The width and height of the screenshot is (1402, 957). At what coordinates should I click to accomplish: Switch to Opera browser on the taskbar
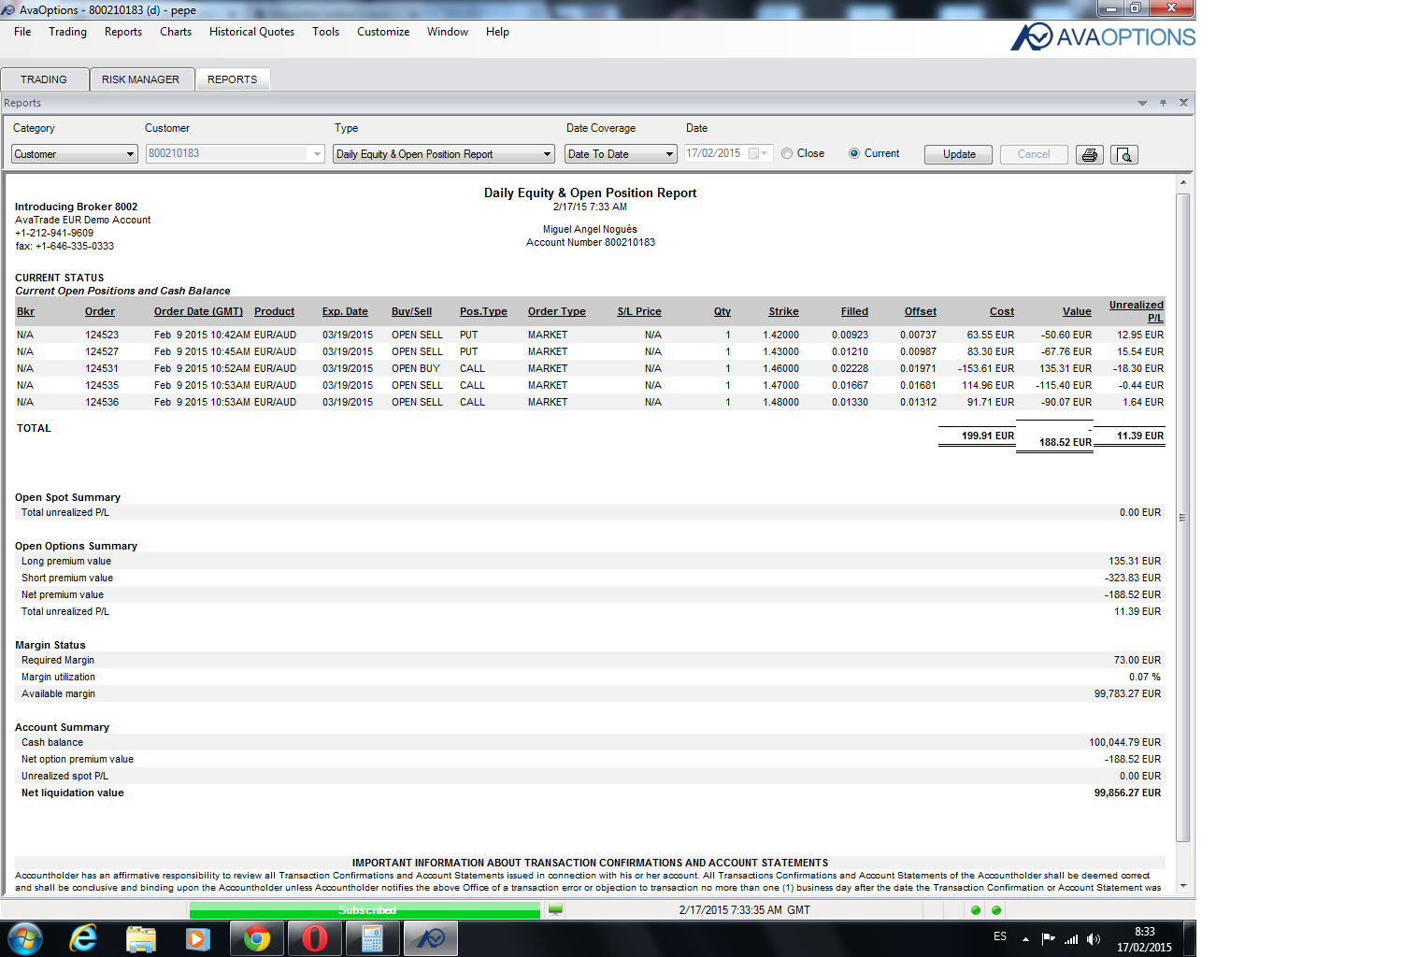(315, 938)
